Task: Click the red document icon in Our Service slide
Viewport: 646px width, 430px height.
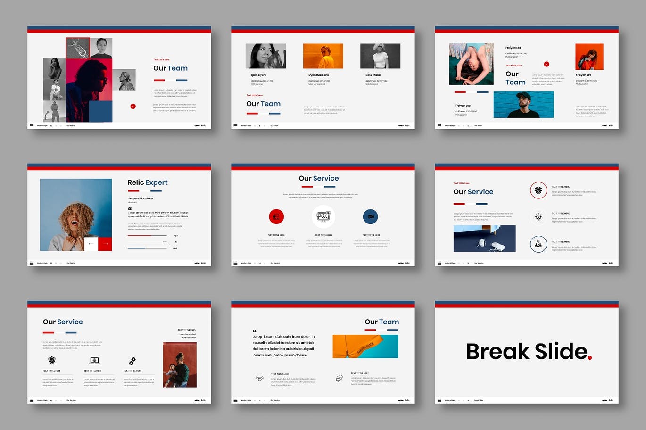Action: point(276,217)
